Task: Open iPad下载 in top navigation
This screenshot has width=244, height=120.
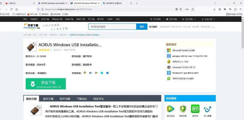Action: (x=69, y=19)
